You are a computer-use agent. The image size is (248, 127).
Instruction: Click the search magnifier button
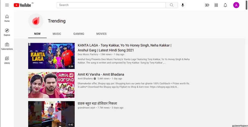click(x=172, y=5)
